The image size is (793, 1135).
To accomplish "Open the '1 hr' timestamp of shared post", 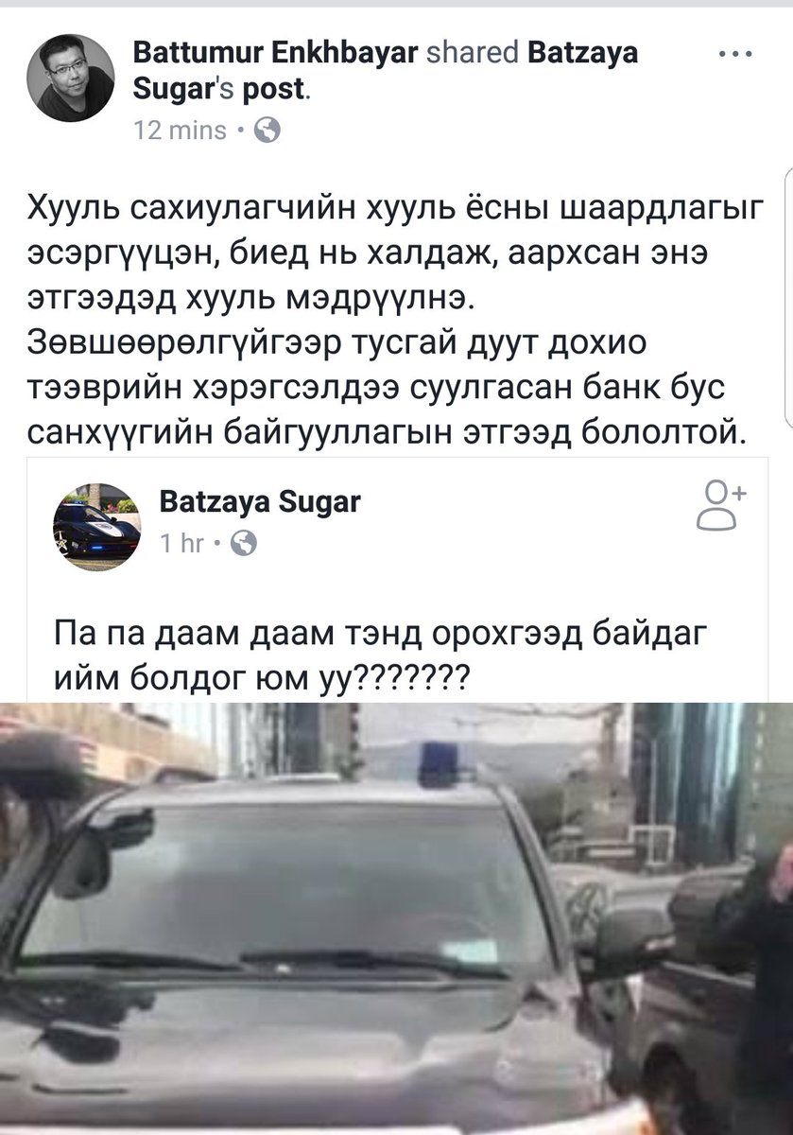I will [x=181, y=543].
